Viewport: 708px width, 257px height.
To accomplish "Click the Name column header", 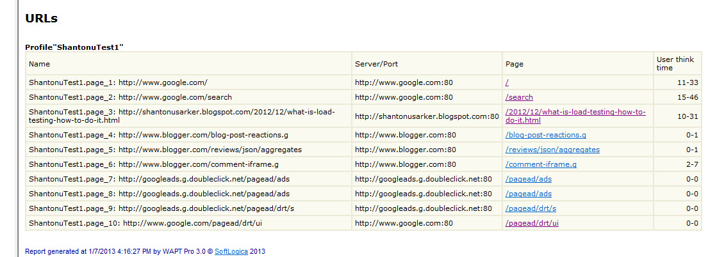I will 39,64.
